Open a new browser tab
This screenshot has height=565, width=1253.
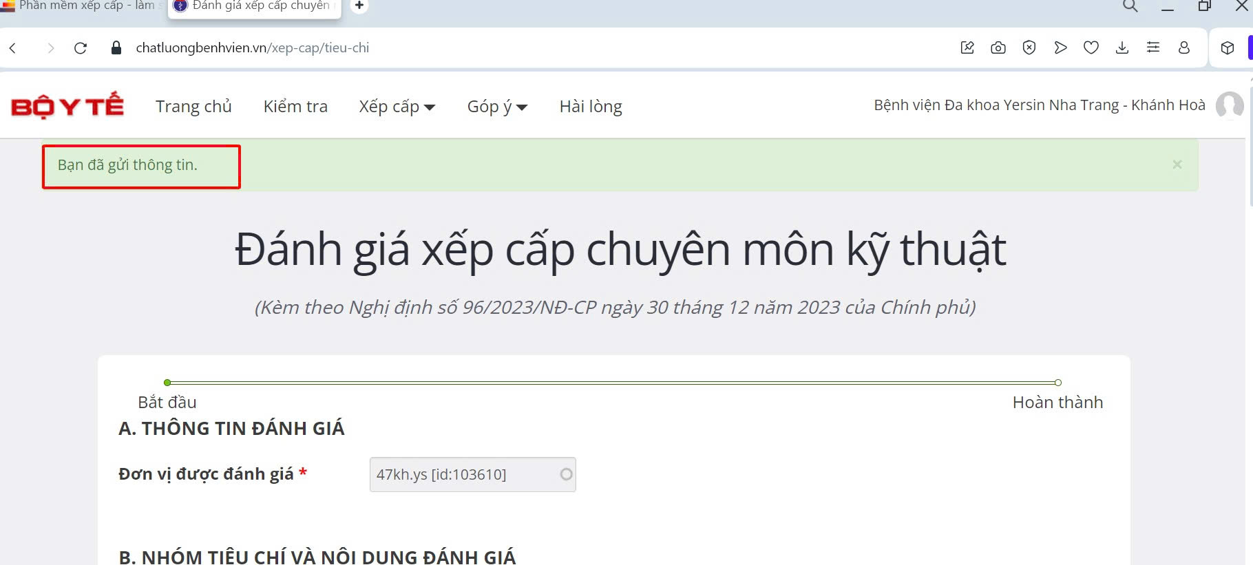click(359, 6)
